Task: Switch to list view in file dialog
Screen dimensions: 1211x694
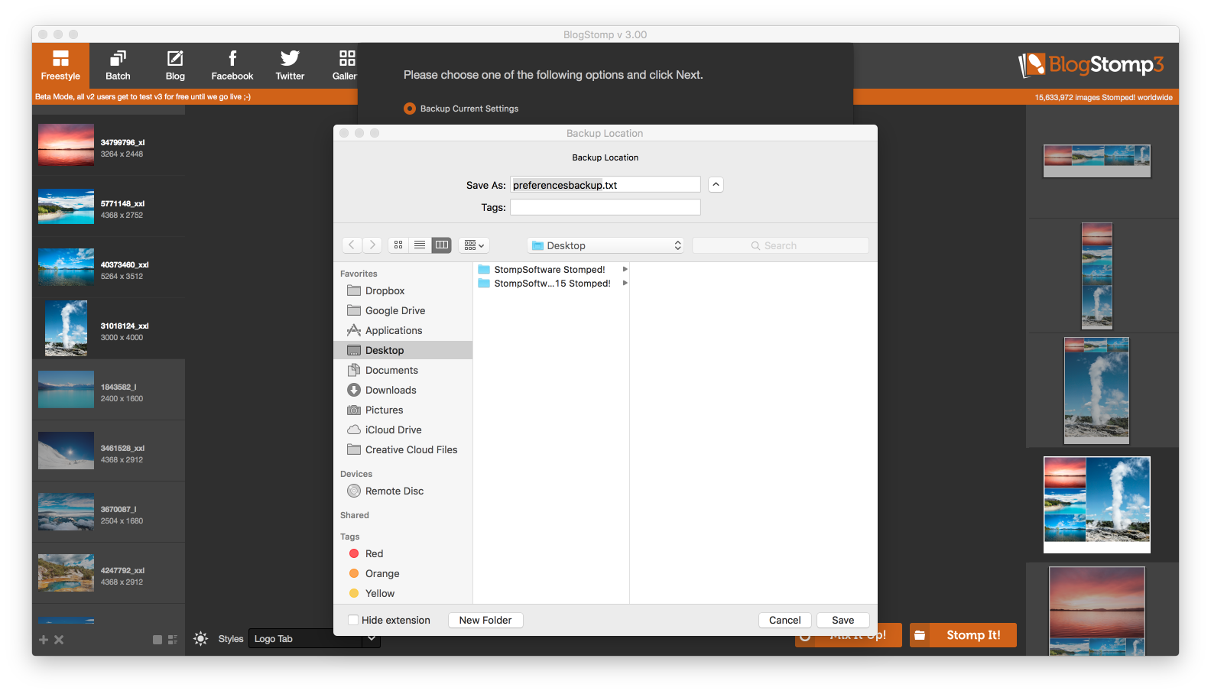Action: click(420, 245)
